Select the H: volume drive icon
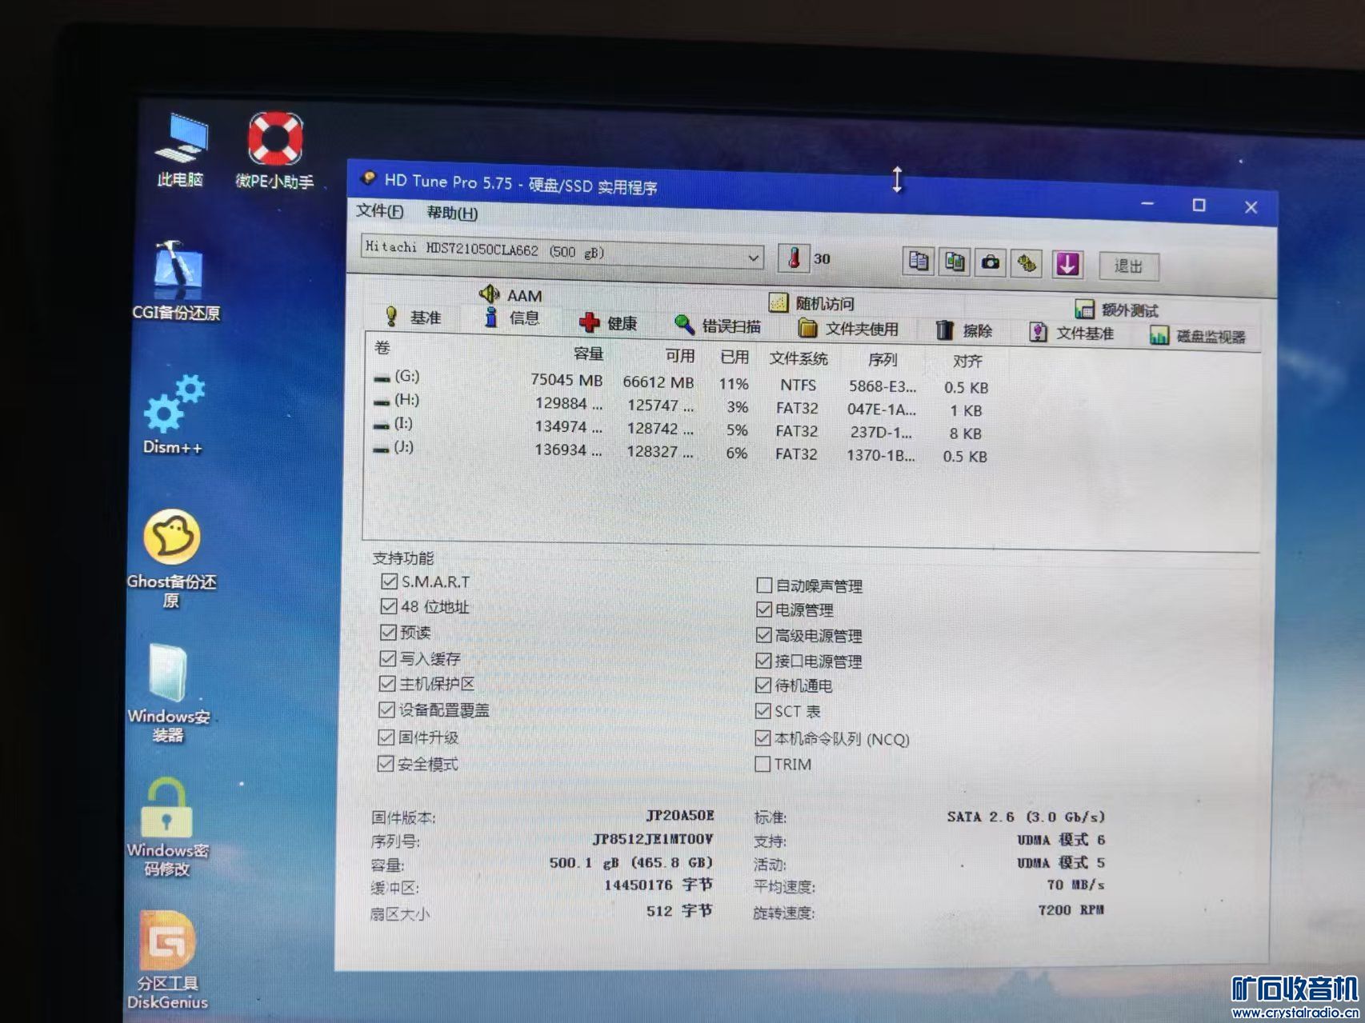Viewport: 1365px width, 1023px height. coord(382,401)
